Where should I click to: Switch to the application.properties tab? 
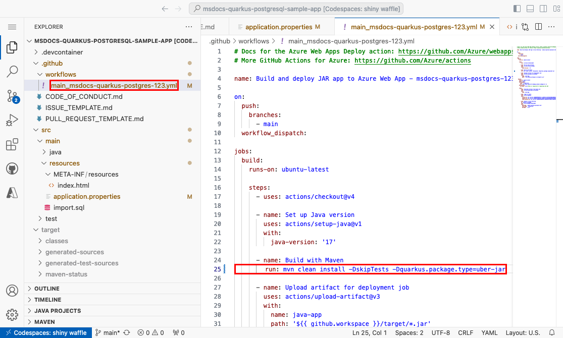[279, 27]
